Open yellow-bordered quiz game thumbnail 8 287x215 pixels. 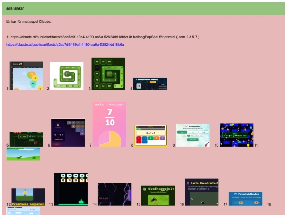pos(151,136)
